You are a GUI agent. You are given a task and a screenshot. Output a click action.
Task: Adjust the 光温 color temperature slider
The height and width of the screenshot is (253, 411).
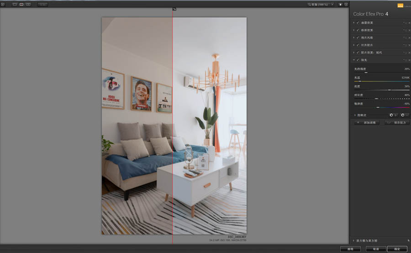pyautogui.click(x=360, y=81)
